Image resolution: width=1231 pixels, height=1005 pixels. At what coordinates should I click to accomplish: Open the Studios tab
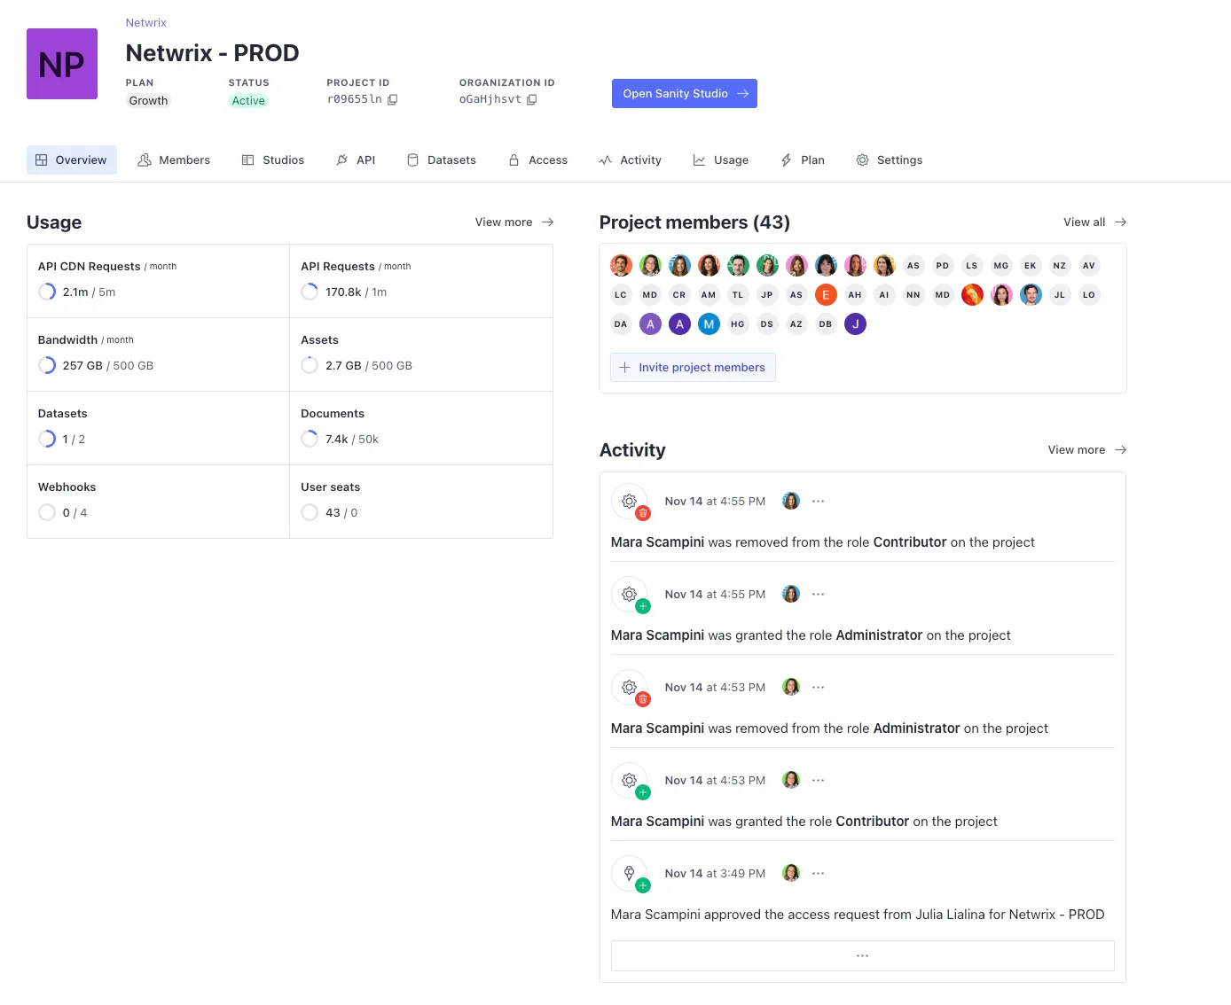click(273, 160)
